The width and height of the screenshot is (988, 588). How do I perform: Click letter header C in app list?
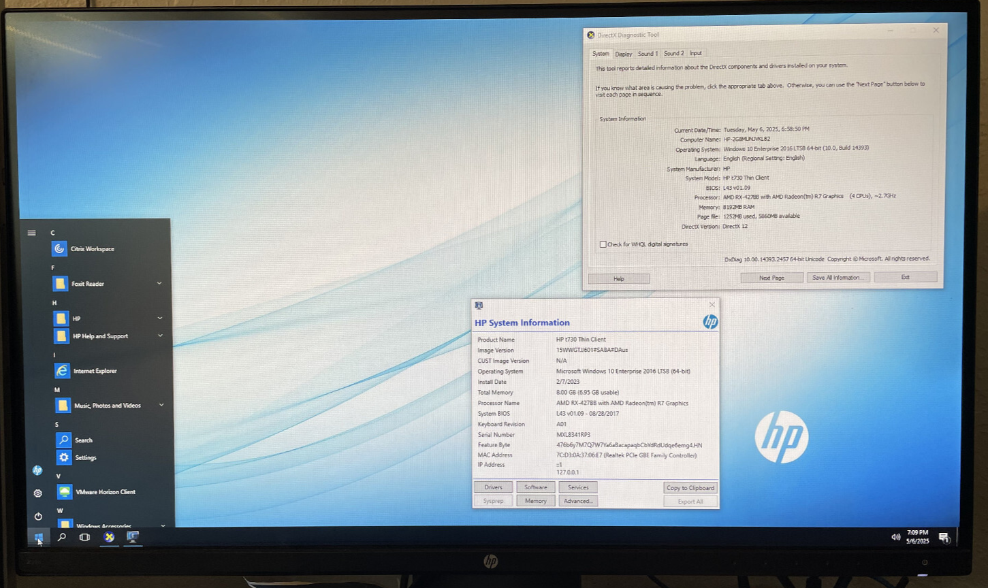52,233
